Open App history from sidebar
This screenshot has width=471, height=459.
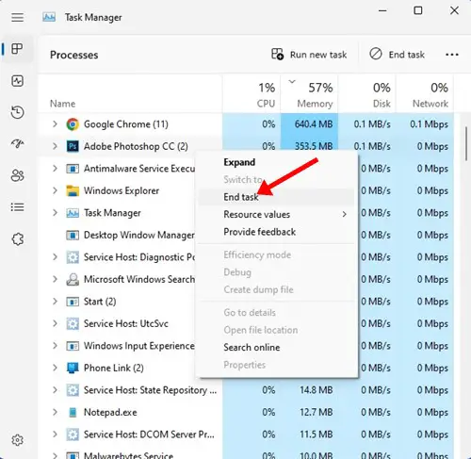(x=17, y=112)
